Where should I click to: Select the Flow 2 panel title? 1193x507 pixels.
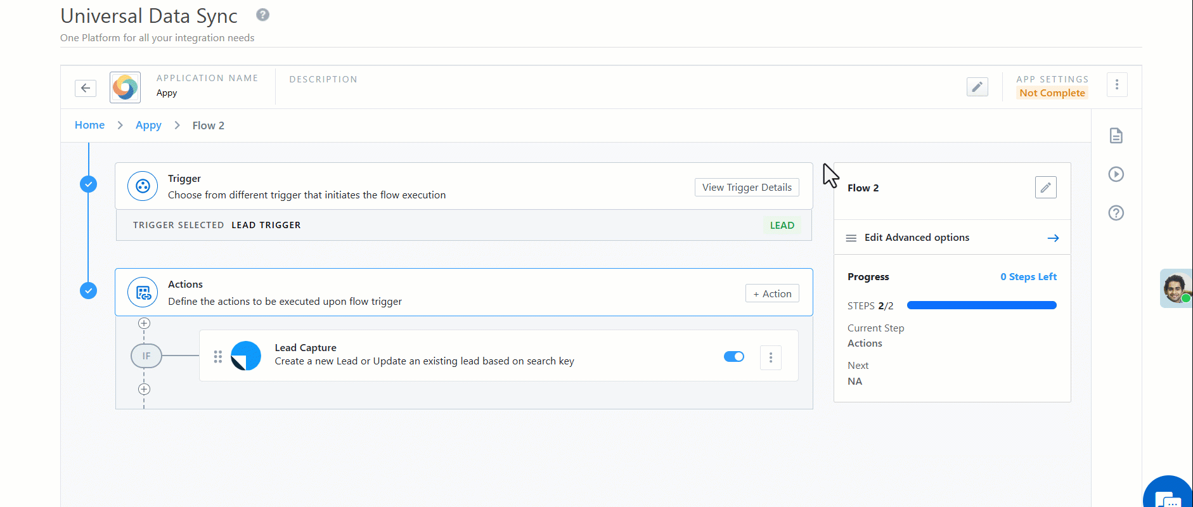pos(863,188)
